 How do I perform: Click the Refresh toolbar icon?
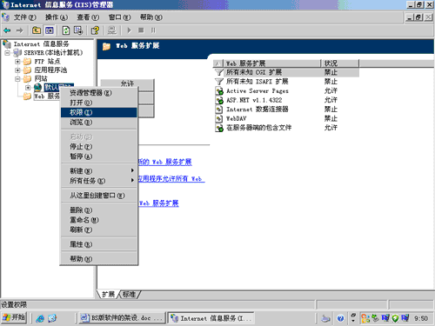click(x=66, y=30)
